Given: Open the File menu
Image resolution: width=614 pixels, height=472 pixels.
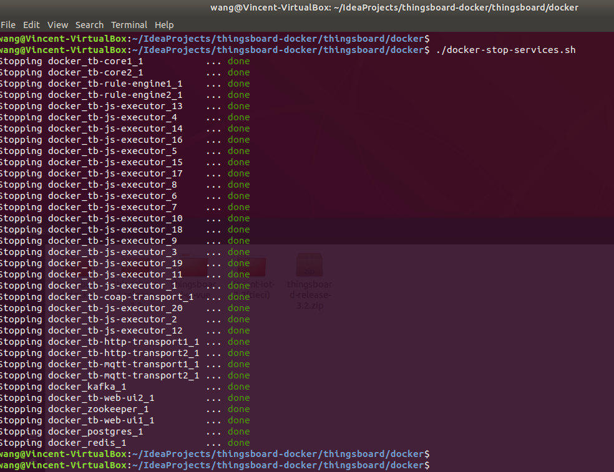Looking at the screenshot, I should 8,25.
